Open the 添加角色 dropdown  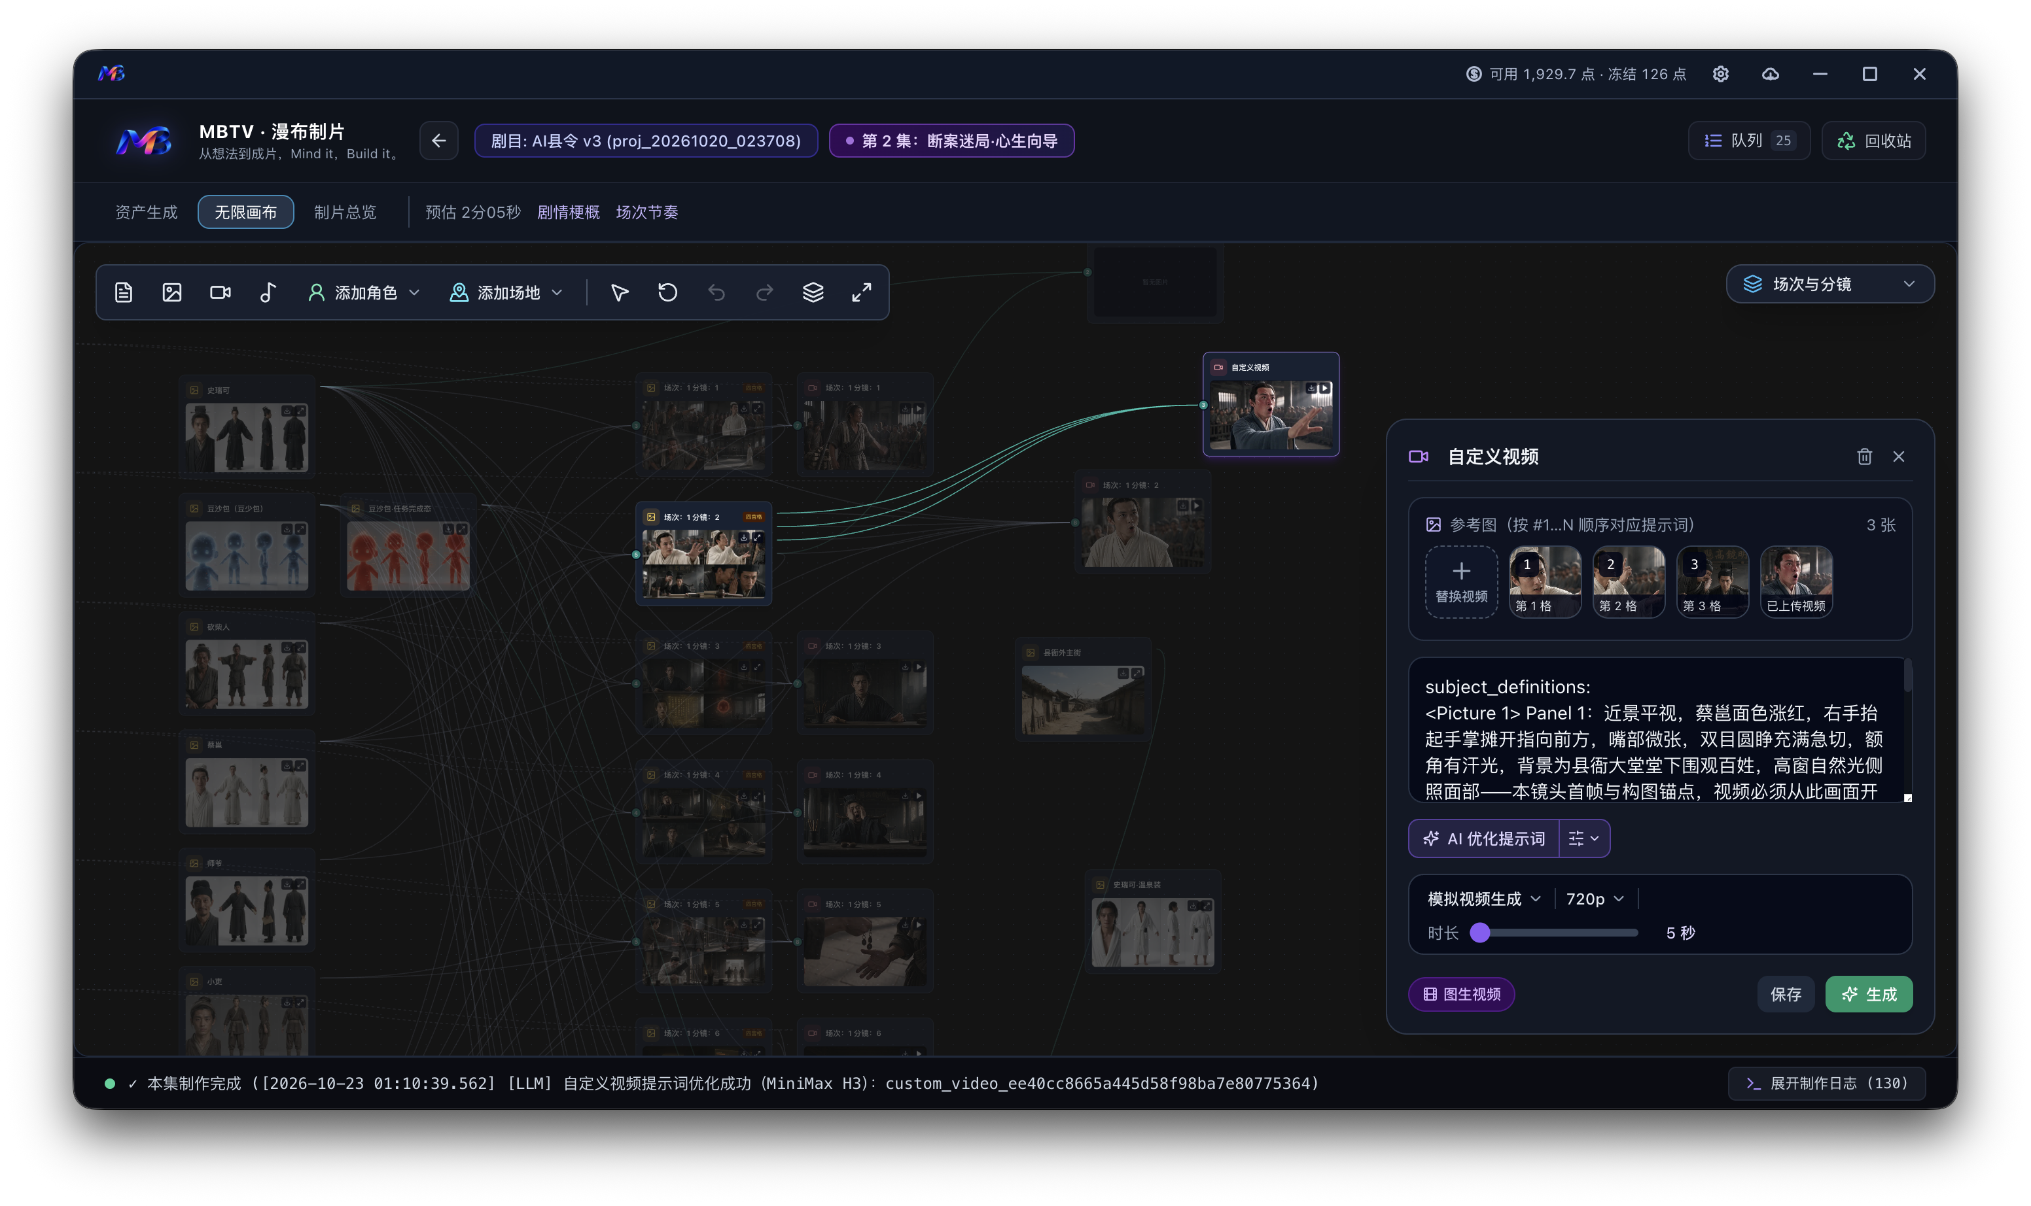364,292
